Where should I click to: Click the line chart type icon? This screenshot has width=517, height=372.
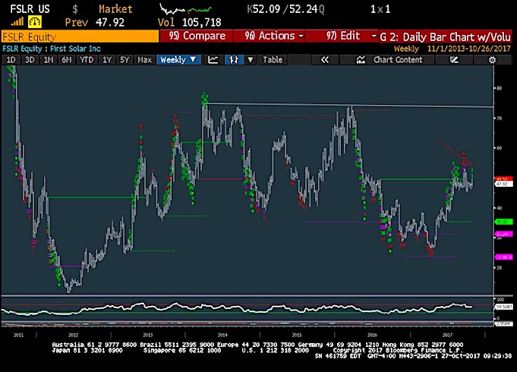coord(213,59)
